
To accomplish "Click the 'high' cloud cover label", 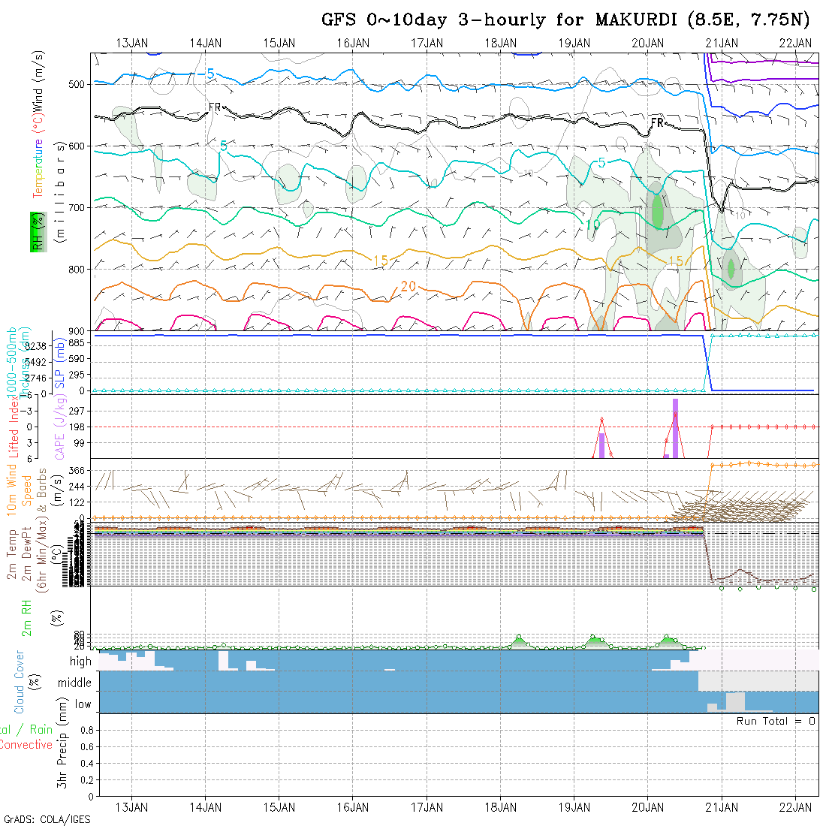I will click(80, 662).
